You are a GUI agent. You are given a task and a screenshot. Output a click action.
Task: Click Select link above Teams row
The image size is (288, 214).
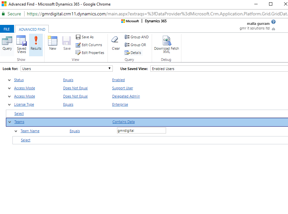pyautogui.click(x=19, y=114)
